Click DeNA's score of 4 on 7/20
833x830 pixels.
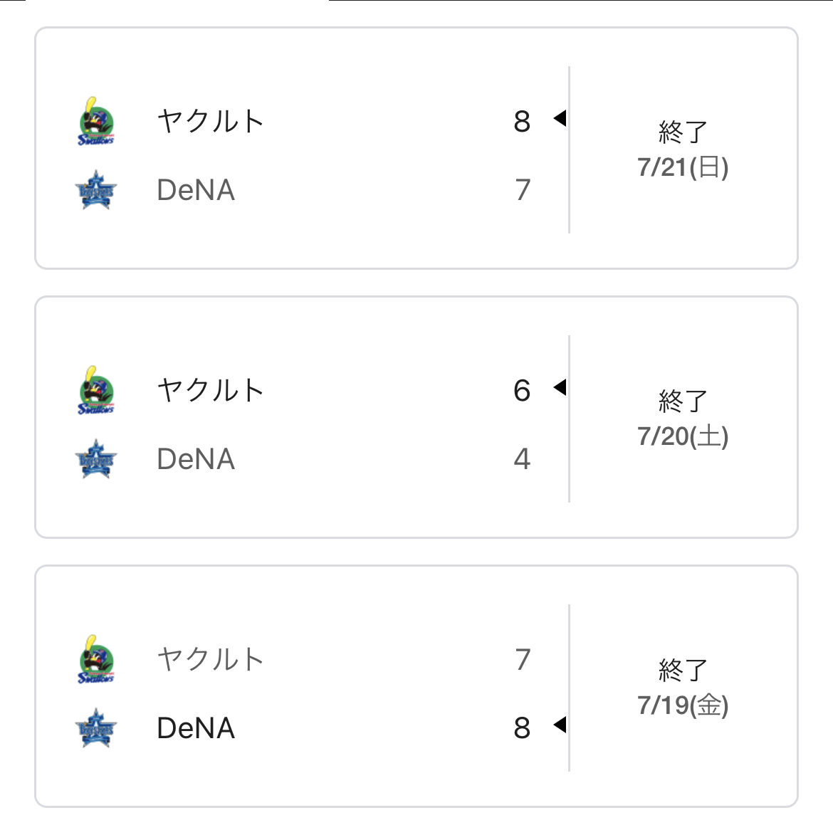pyautogui.click(x=523, y=459)
